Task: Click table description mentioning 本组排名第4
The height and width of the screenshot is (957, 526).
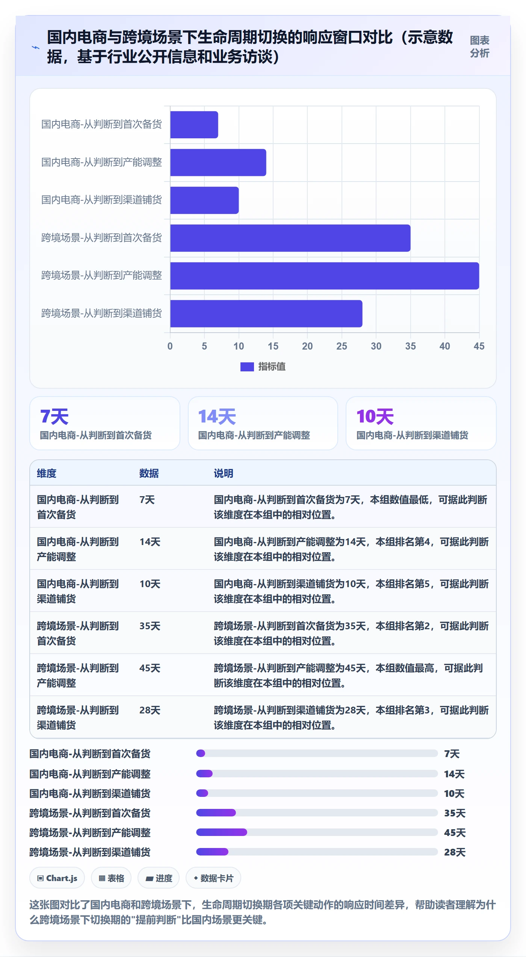Action: click(x=351, y=549)
